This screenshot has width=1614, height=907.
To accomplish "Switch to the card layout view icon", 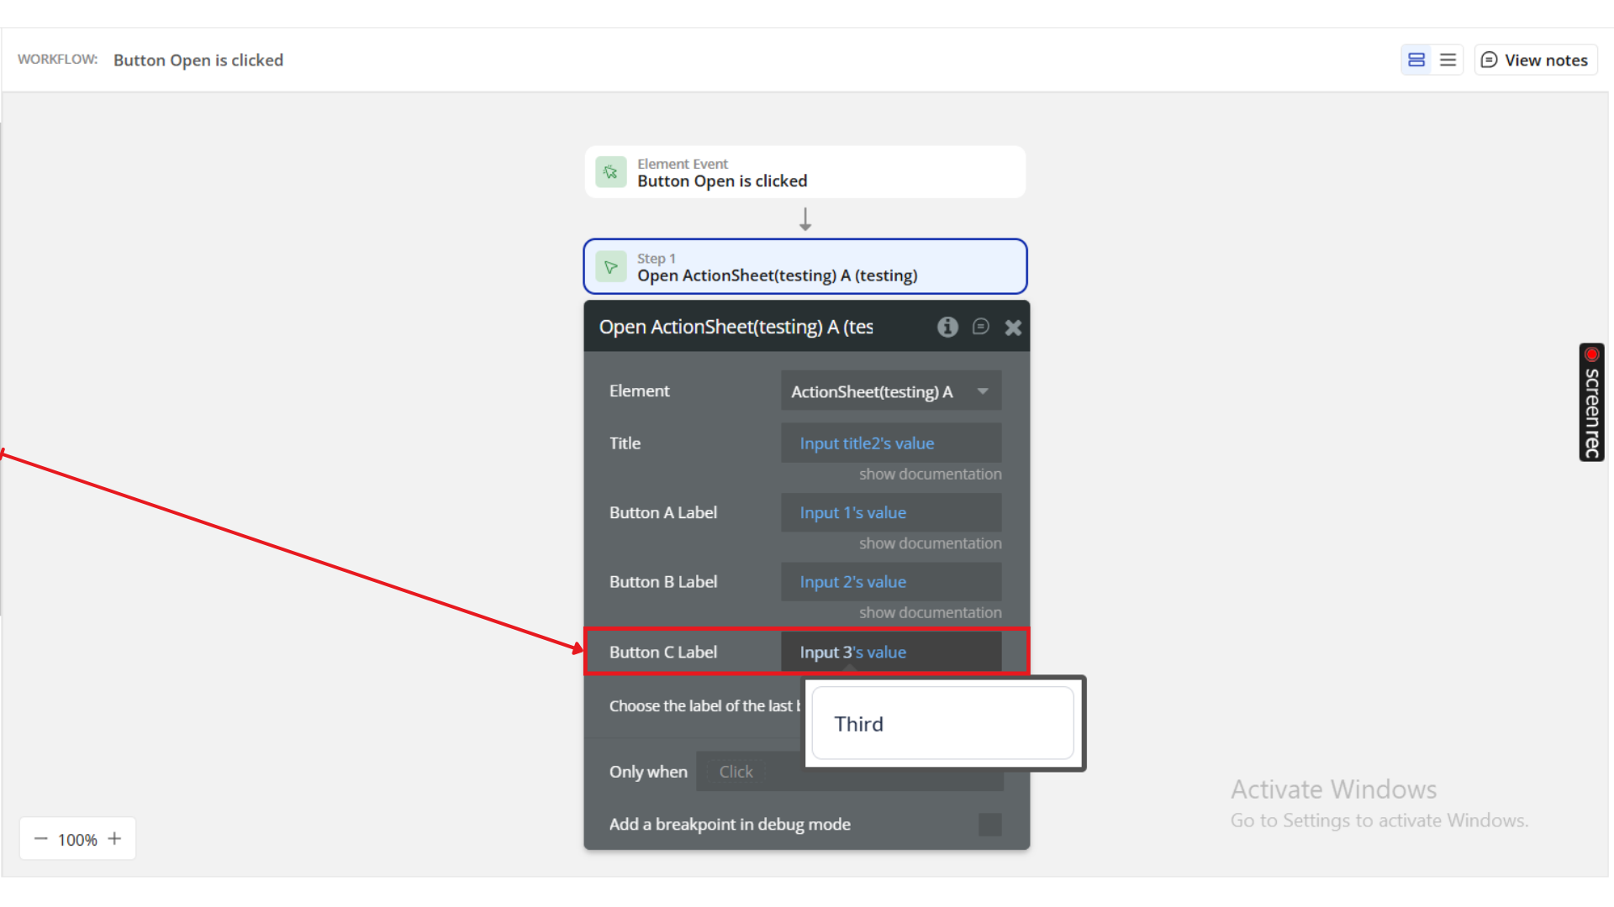I will [x=1416, y=60].
